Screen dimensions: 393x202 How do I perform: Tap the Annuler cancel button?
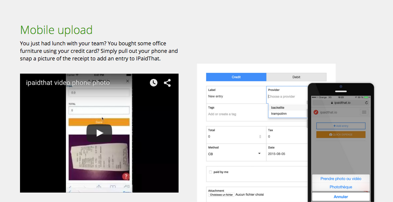[x=341, y=197]
